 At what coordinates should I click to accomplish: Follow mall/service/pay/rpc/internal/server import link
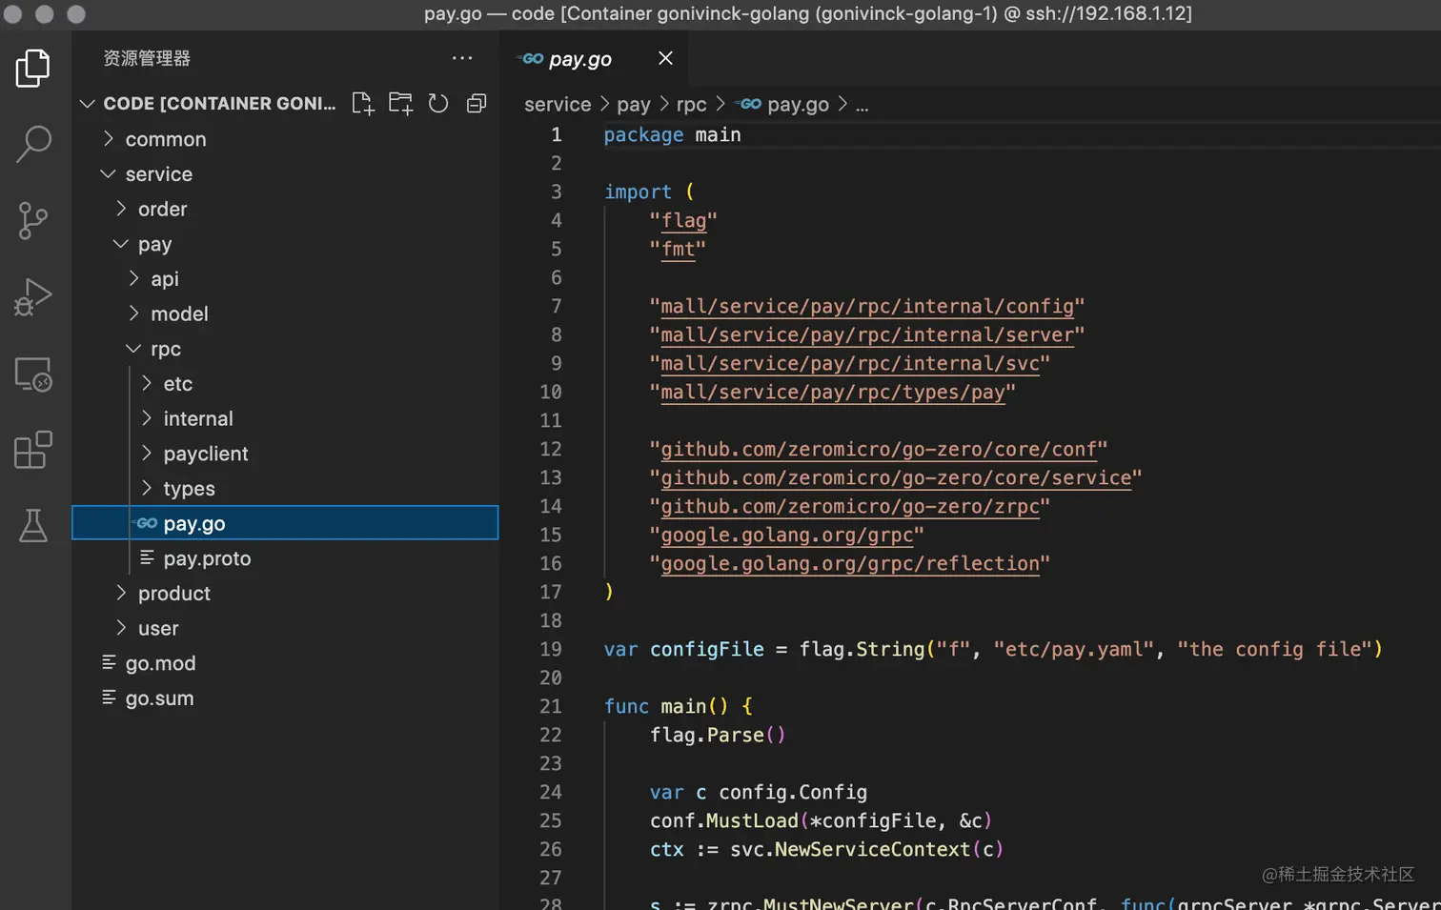click(867, 335)
